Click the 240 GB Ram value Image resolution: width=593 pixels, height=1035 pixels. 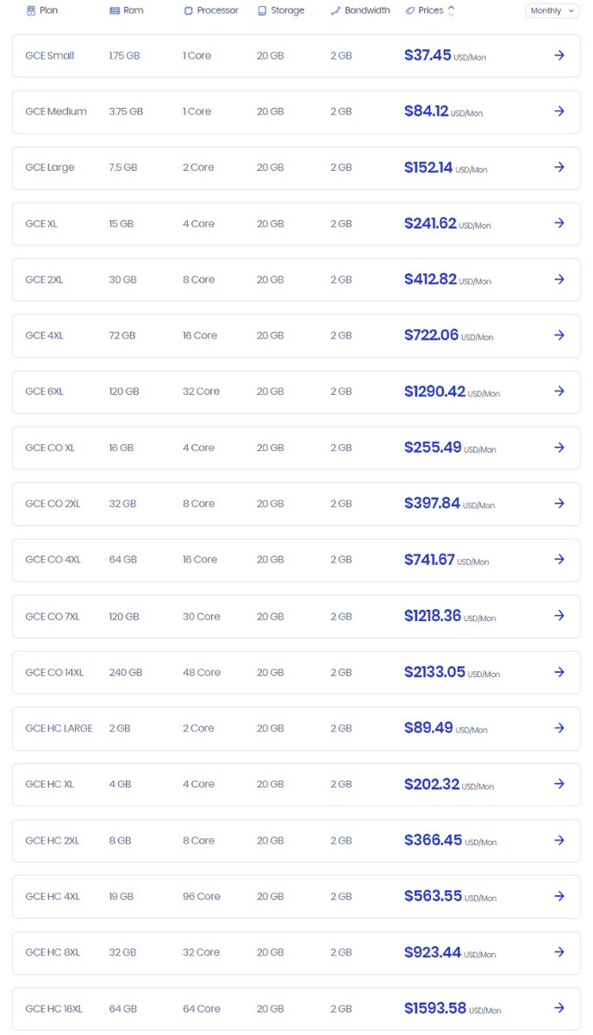click(x=126, y=672)
